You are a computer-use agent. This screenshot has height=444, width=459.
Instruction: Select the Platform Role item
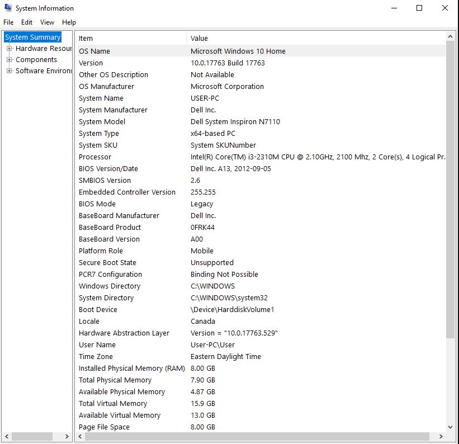click(101, 251)
